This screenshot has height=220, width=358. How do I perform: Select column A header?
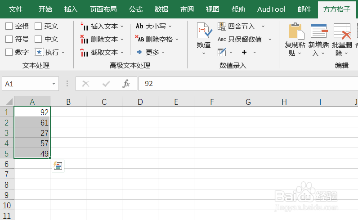click(32, 102)
